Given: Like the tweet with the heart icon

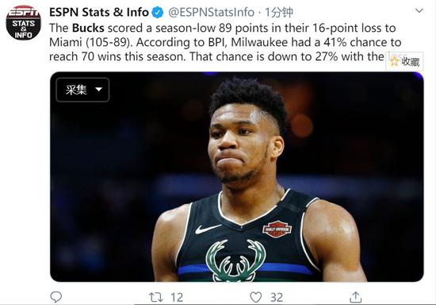Looking at the screenshot, I should click(x=255, y=297).
